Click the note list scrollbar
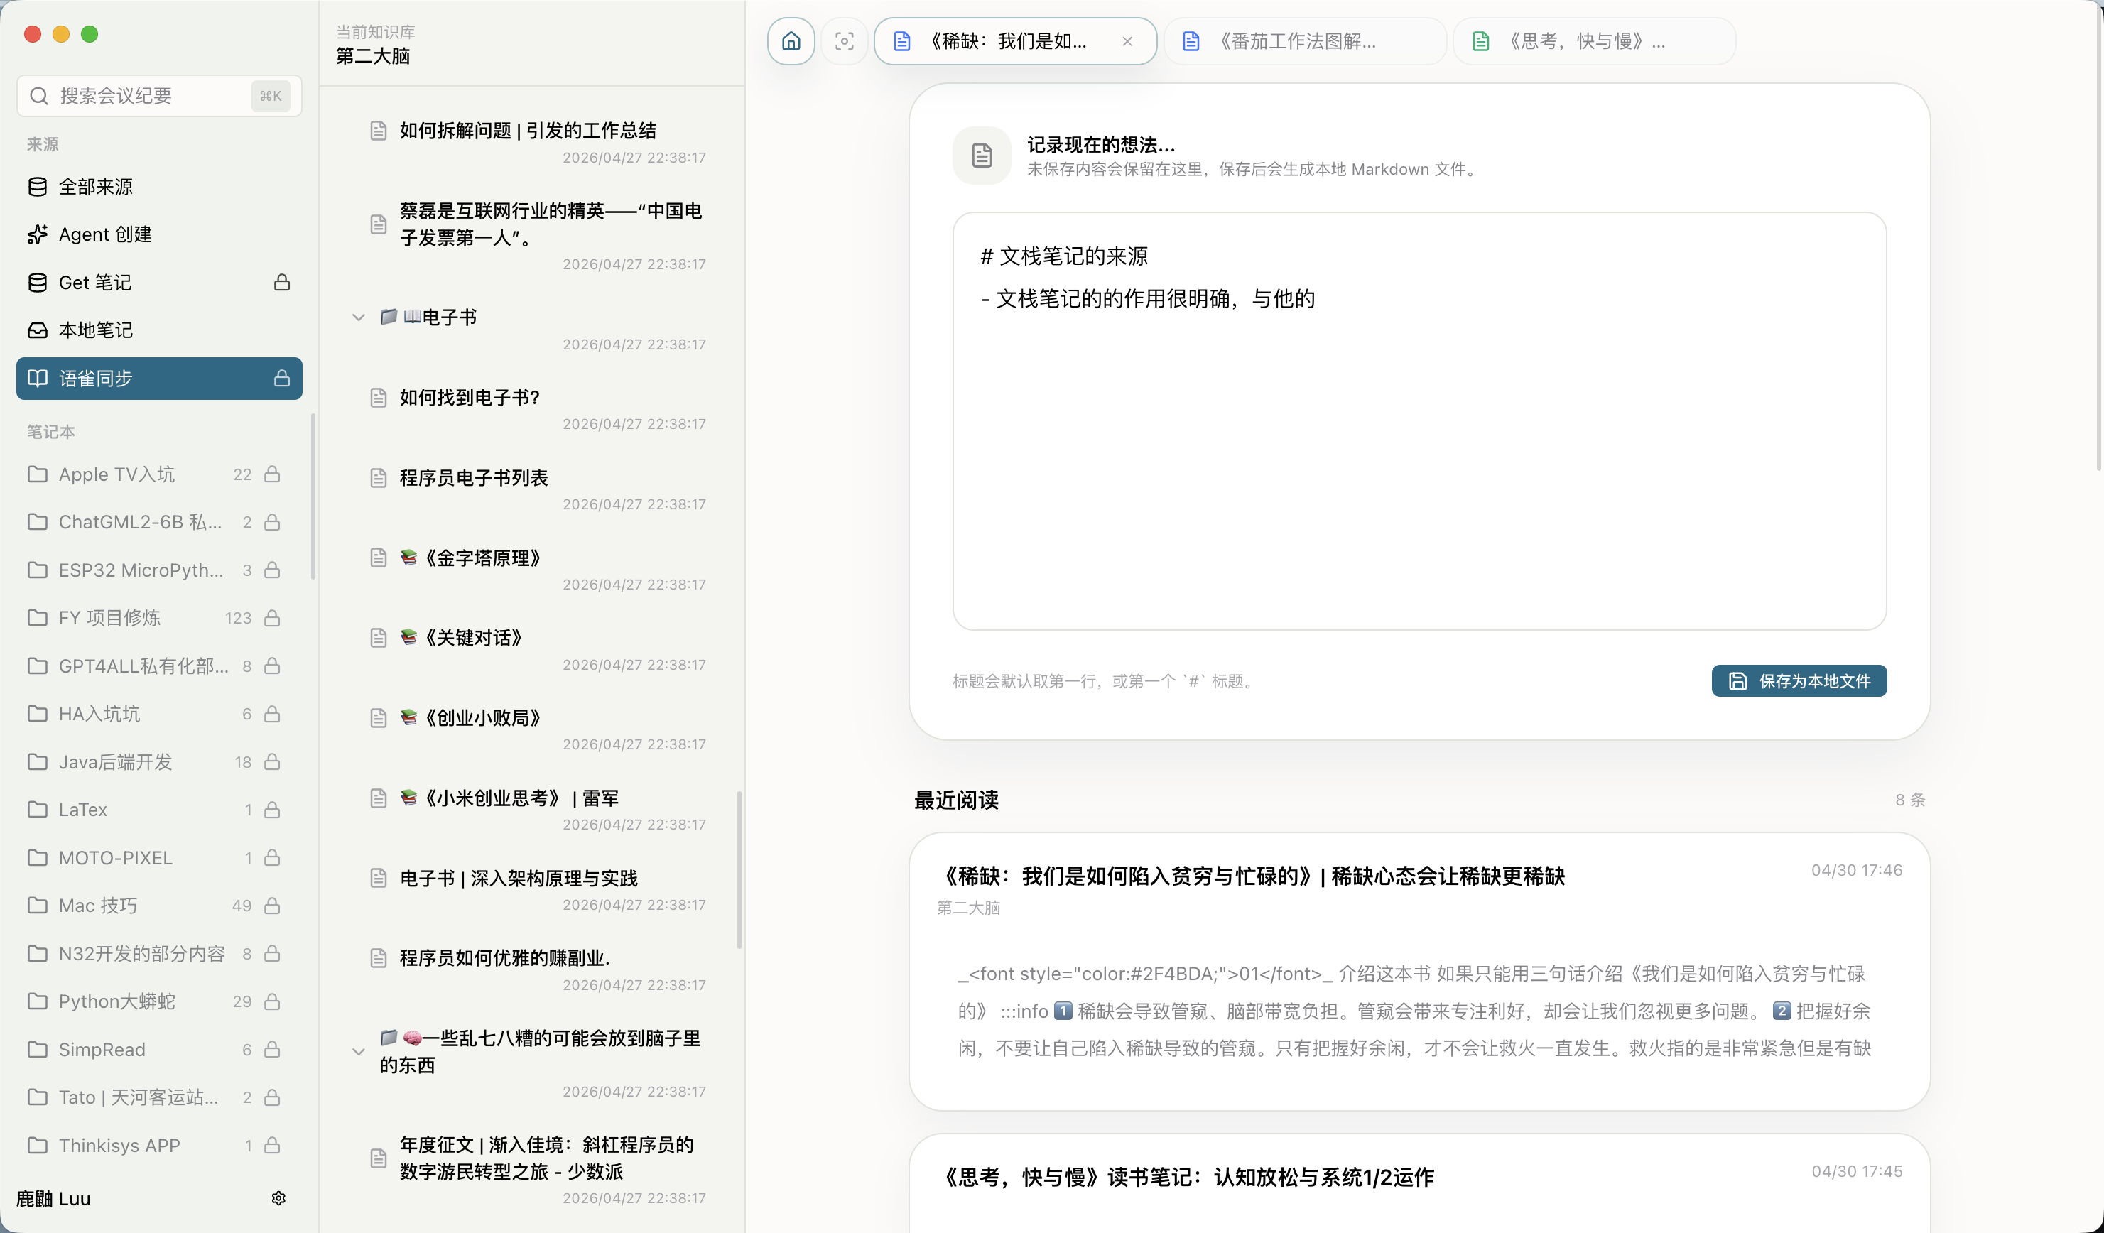Image resolution: width=2104 pixels, height=1233 pixels. (739, 869)
